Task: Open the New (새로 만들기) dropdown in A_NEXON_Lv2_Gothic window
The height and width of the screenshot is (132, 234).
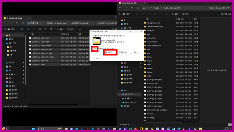Action: tap(10, 29)
